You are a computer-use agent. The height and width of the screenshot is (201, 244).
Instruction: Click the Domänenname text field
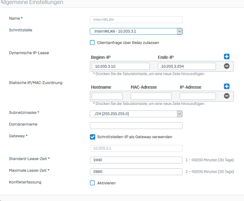pyautogui.click(x=136, y=126)
